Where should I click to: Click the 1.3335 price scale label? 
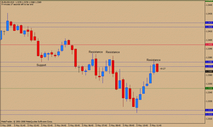(209, 101)
